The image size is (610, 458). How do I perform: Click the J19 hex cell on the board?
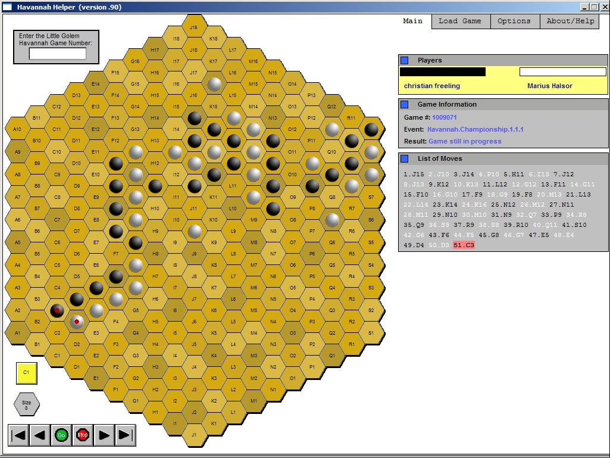(x=194, y=27)
